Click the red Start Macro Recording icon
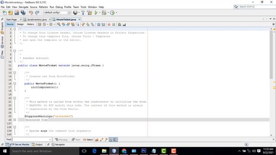This screenshot has width=276, height=155. point(109,25)
